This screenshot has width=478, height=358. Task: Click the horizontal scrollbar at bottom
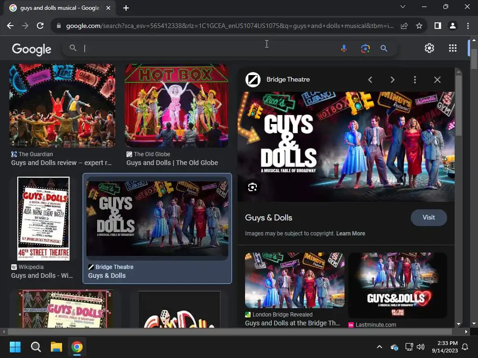point(230,331)
